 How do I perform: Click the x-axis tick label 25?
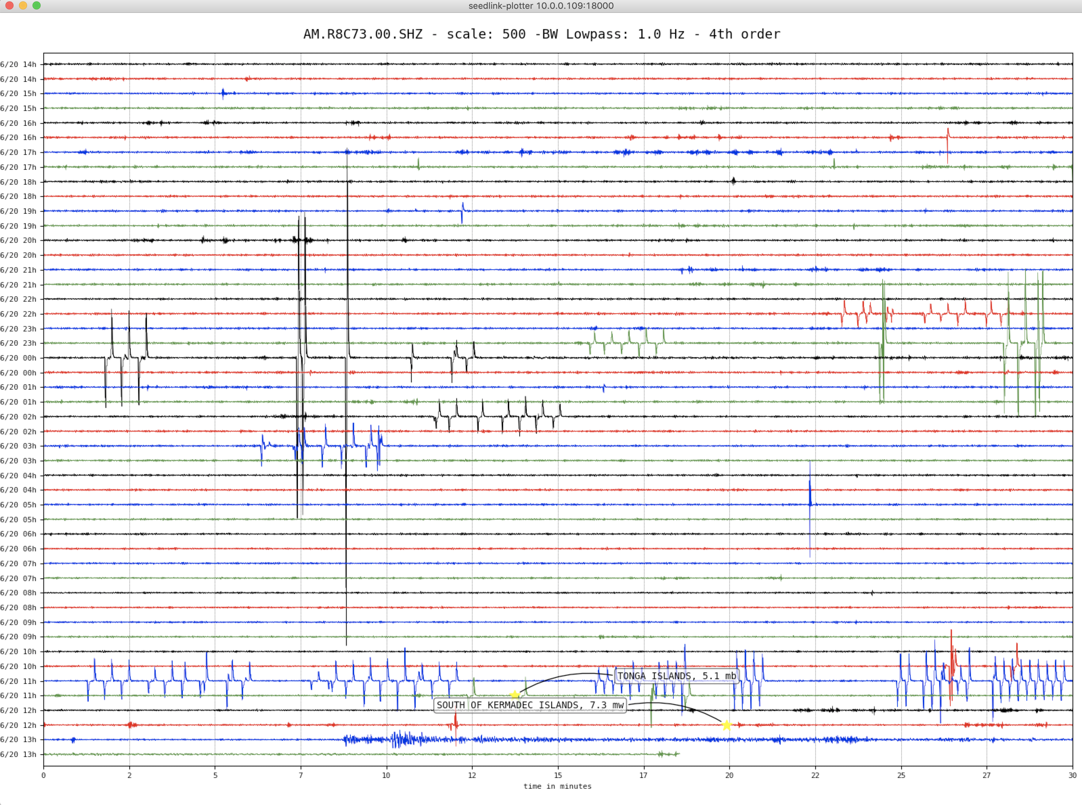click(901, 775)
